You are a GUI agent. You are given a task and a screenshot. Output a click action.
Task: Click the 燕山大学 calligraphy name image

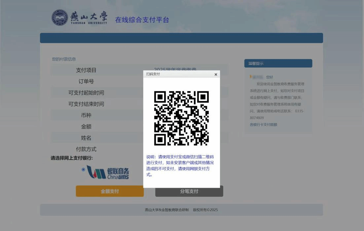click(x=89, y=17)
